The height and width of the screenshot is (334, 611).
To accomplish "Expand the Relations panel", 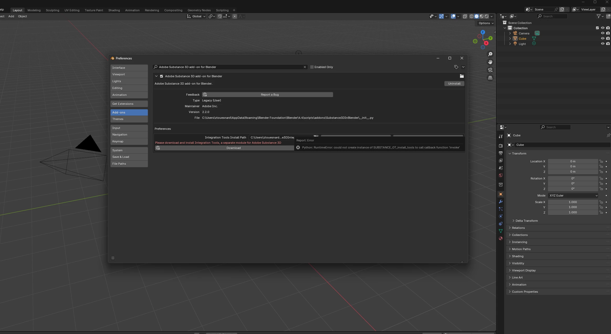I will (518, 228).
